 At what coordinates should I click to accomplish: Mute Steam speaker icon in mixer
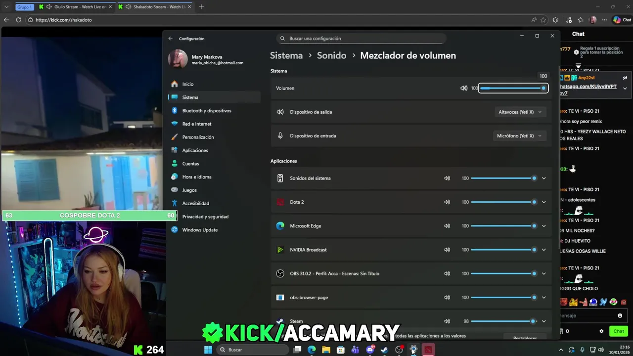coord(447,321)
